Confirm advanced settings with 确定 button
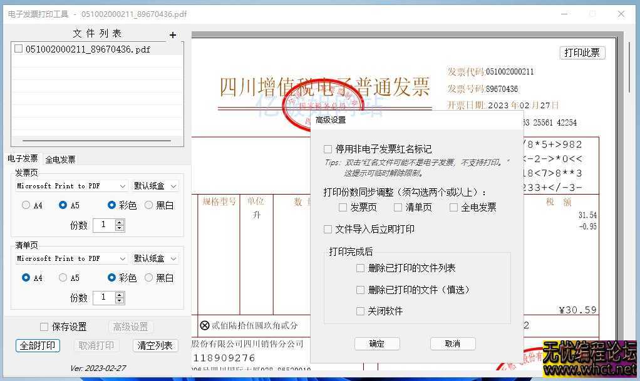This screenshot has width=640, height=381. (x=377, y=343)
